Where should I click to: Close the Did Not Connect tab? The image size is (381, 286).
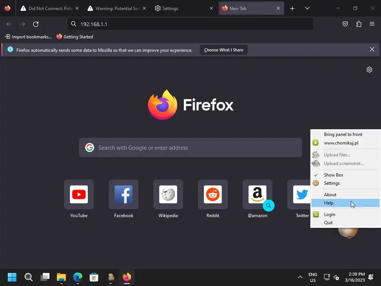point(77,8)
